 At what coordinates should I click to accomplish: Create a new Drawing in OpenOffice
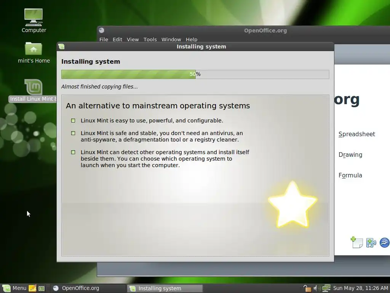coord(350,155)
